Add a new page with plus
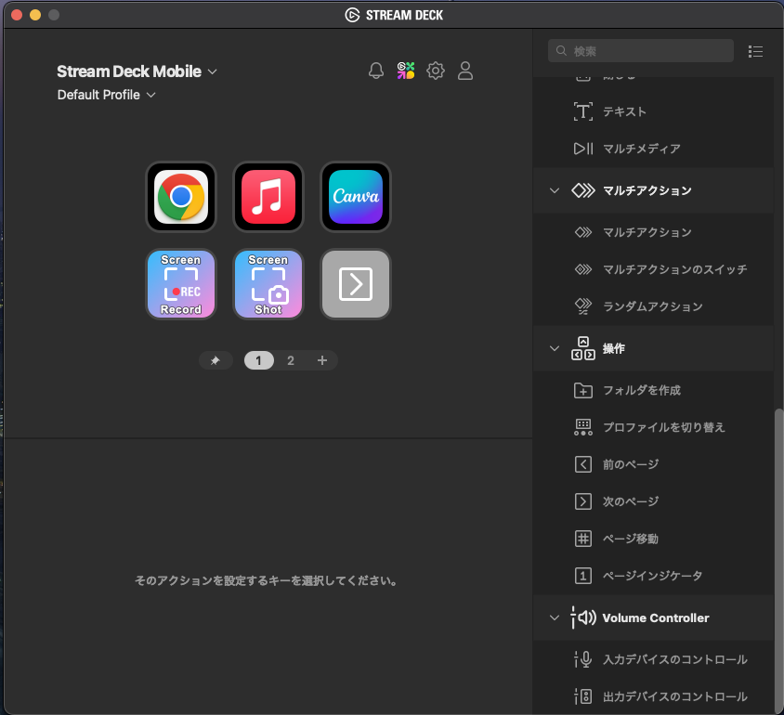Image resolution: width=784 pixels, height=715 pixels. (x=322, y=360)
